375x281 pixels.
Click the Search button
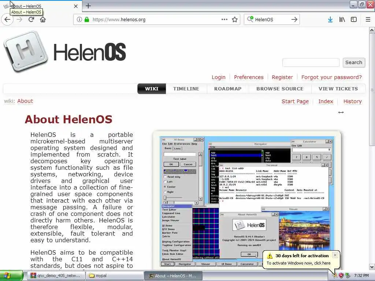click(354, 62)
